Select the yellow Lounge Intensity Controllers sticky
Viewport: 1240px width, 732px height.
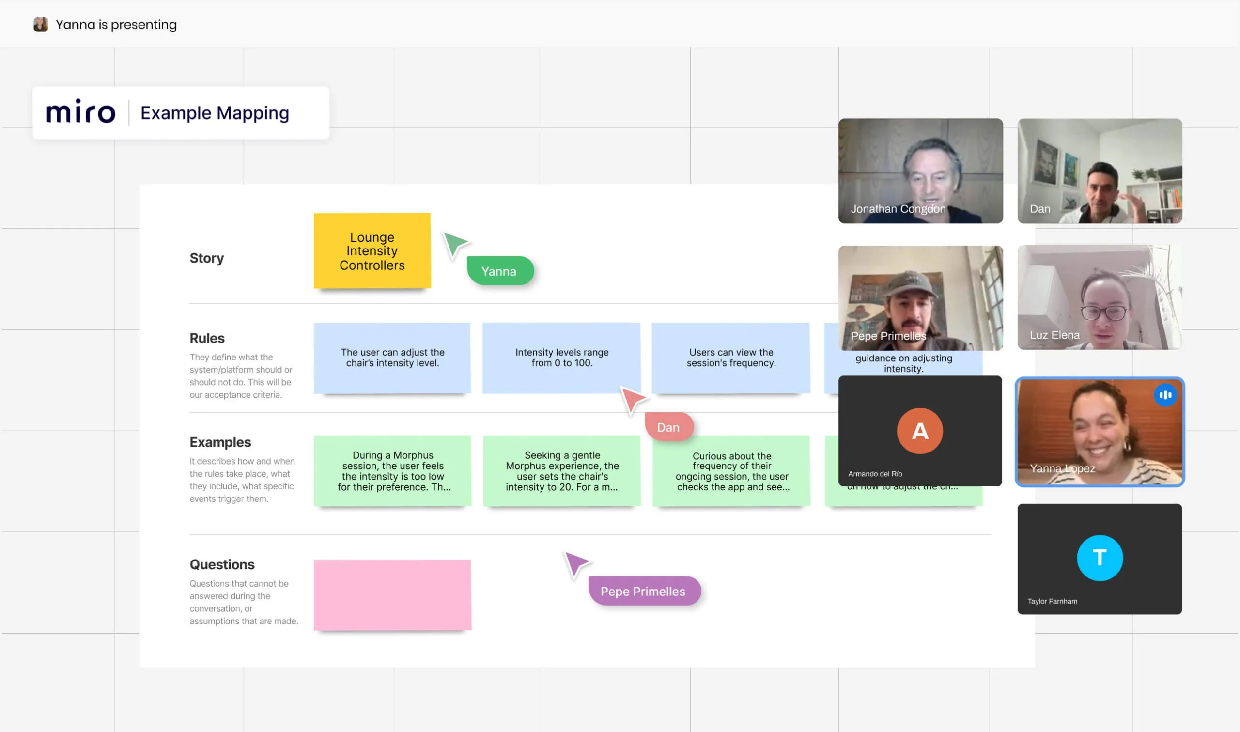click(x=372, y=250)
